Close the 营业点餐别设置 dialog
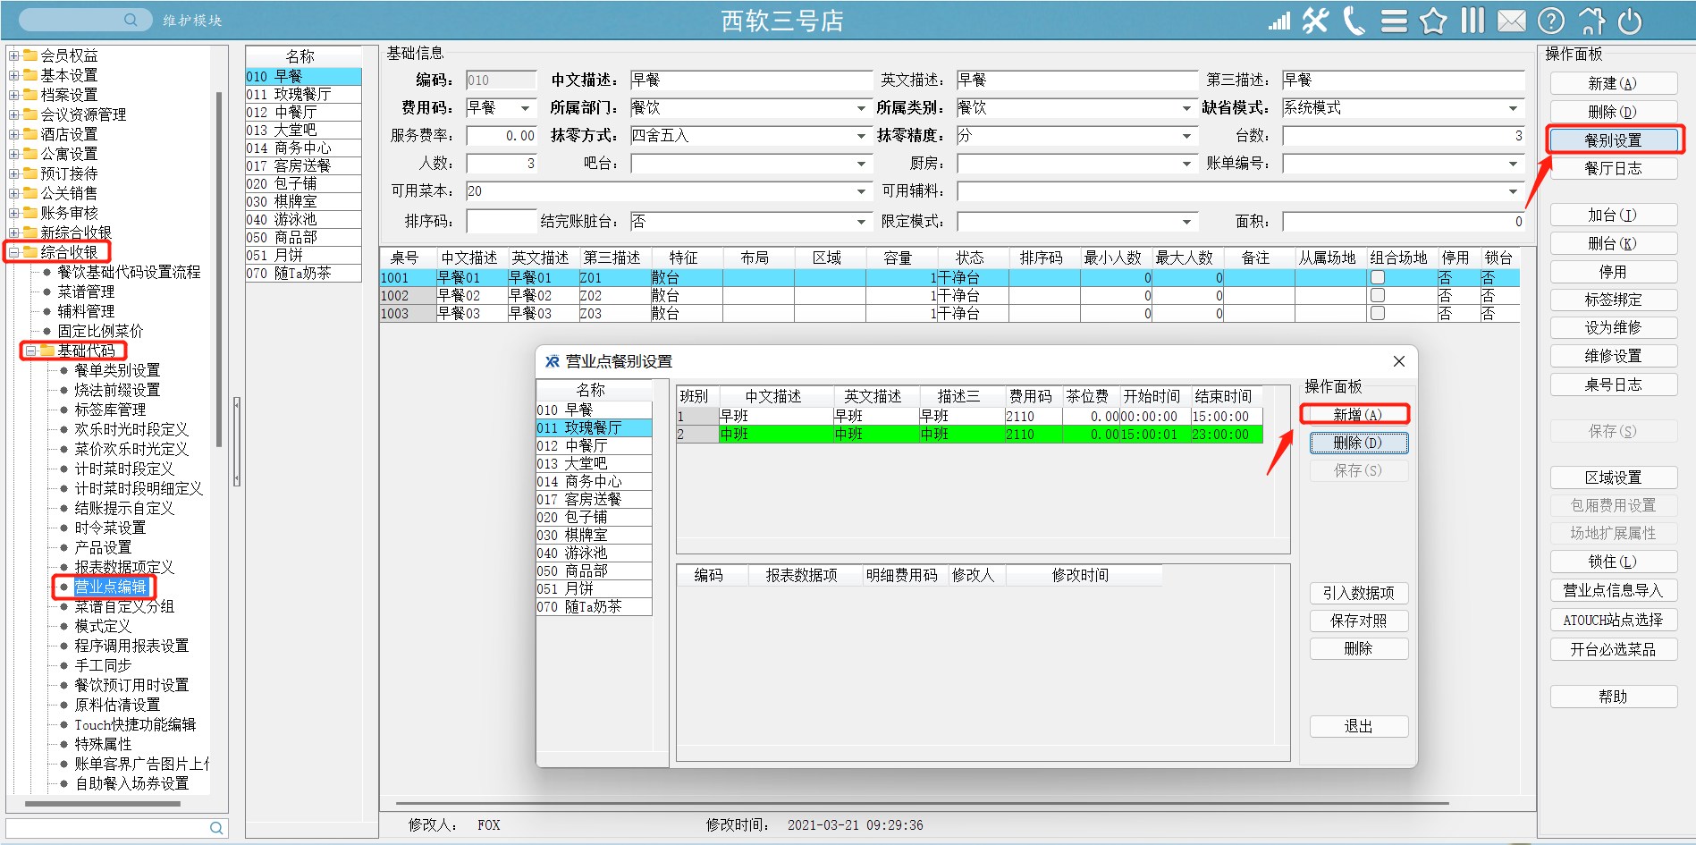The width and height of the screenshot is (1696, 845). click(1399, 361)
